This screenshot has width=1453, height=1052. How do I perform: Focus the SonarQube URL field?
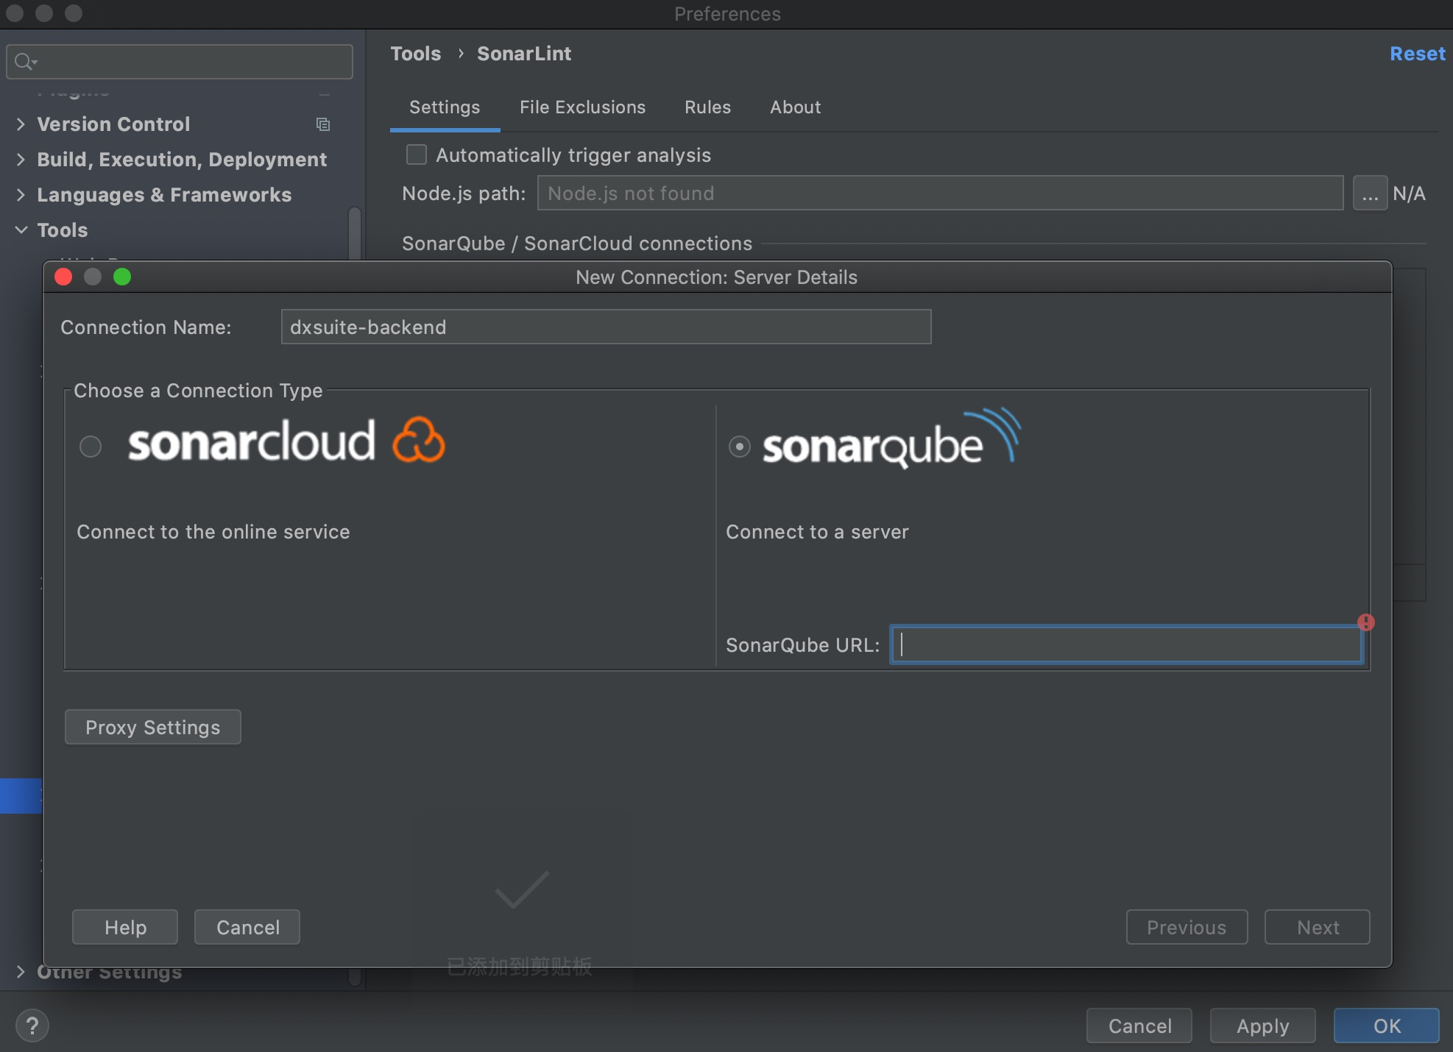point(1126,644)
